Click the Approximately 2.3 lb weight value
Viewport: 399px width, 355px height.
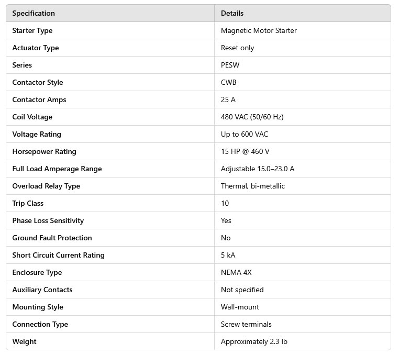pos(254,341)
